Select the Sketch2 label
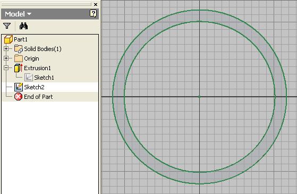The image size is (297, 194). click(34, 87)
